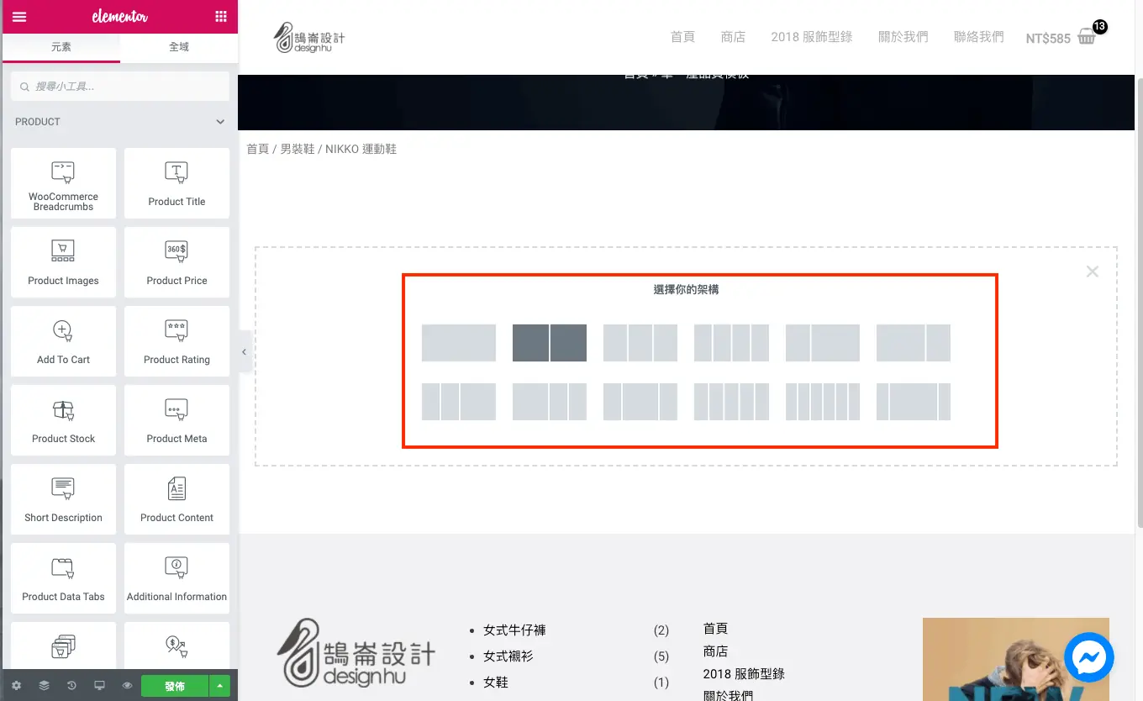Image resolution: width=1143 pixels, height=701 pixels.
Task: Select the Product Meta widget
Action: tap(176, 420)
